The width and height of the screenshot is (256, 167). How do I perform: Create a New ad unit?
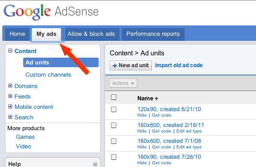(x=131, y=65)
